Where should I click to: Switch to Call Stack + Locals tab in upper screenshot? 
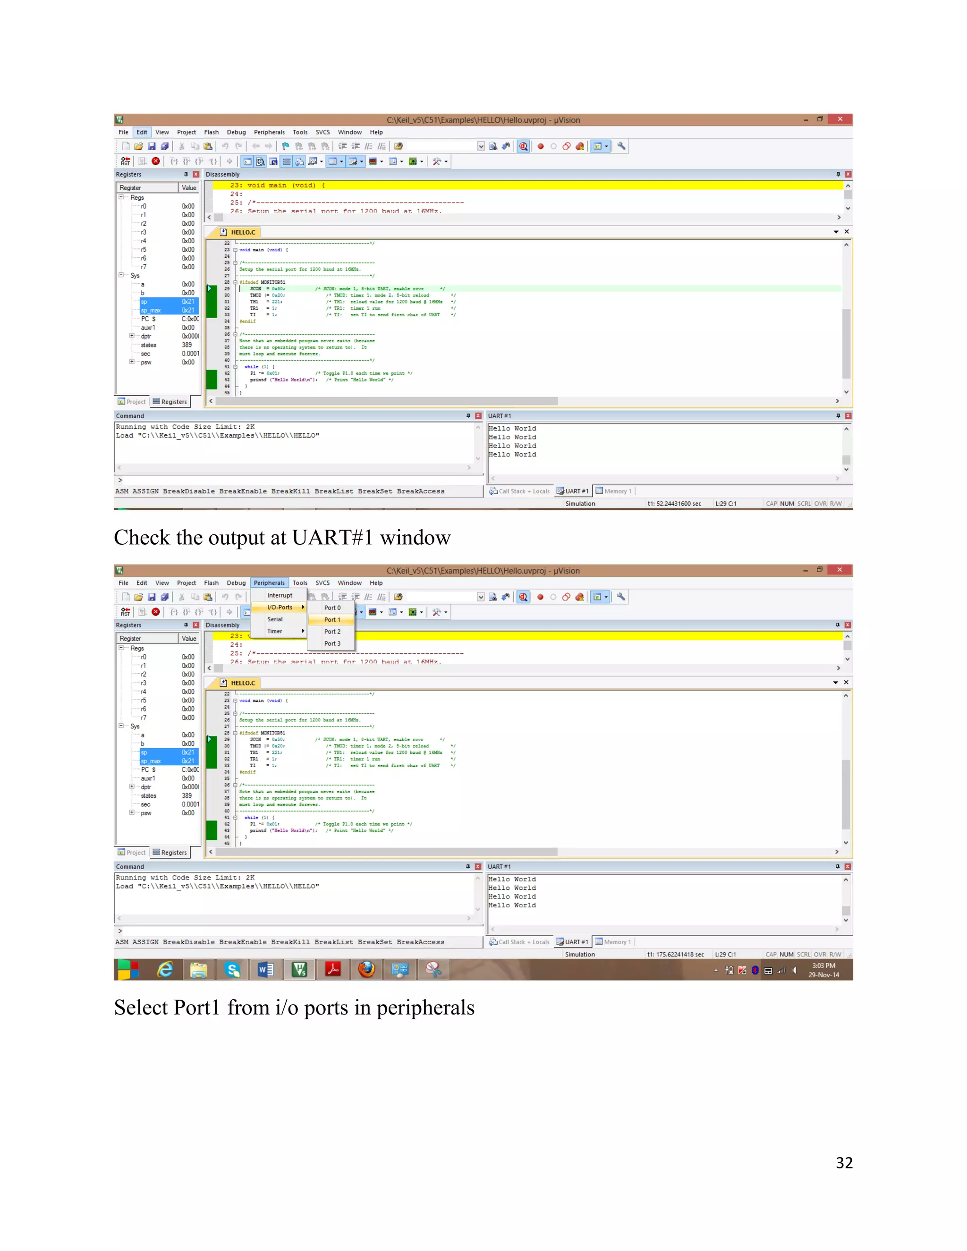click(519, 491)
